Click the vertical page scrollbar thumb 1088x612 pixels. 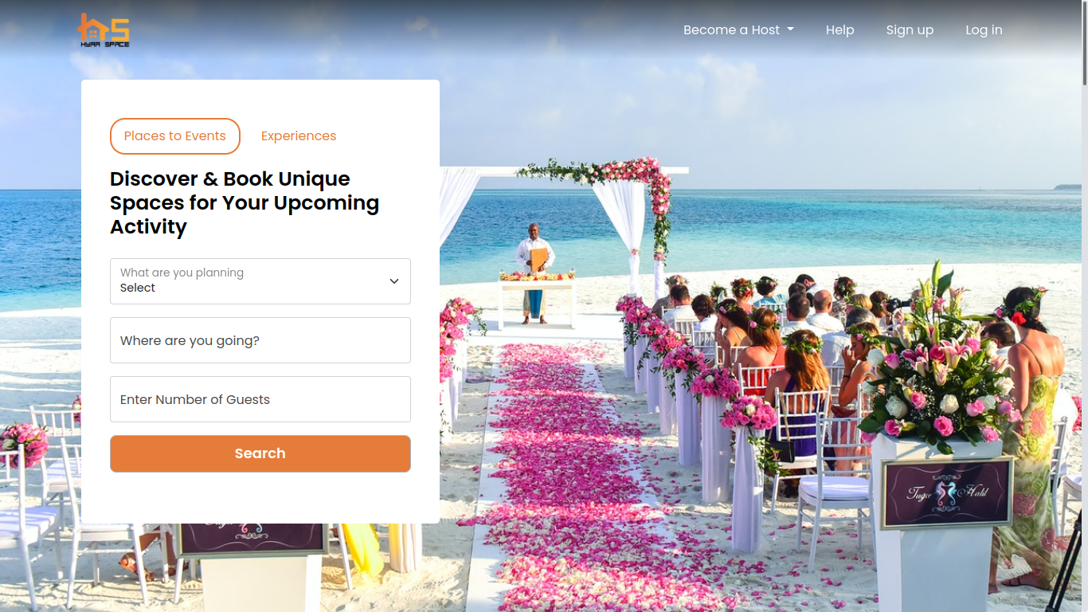pos(1084,43)
